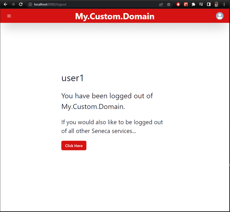Open the hamburger navigation menu
Image resolution: width=230 pixels, height=212 pixels.
tap(9, 16)
